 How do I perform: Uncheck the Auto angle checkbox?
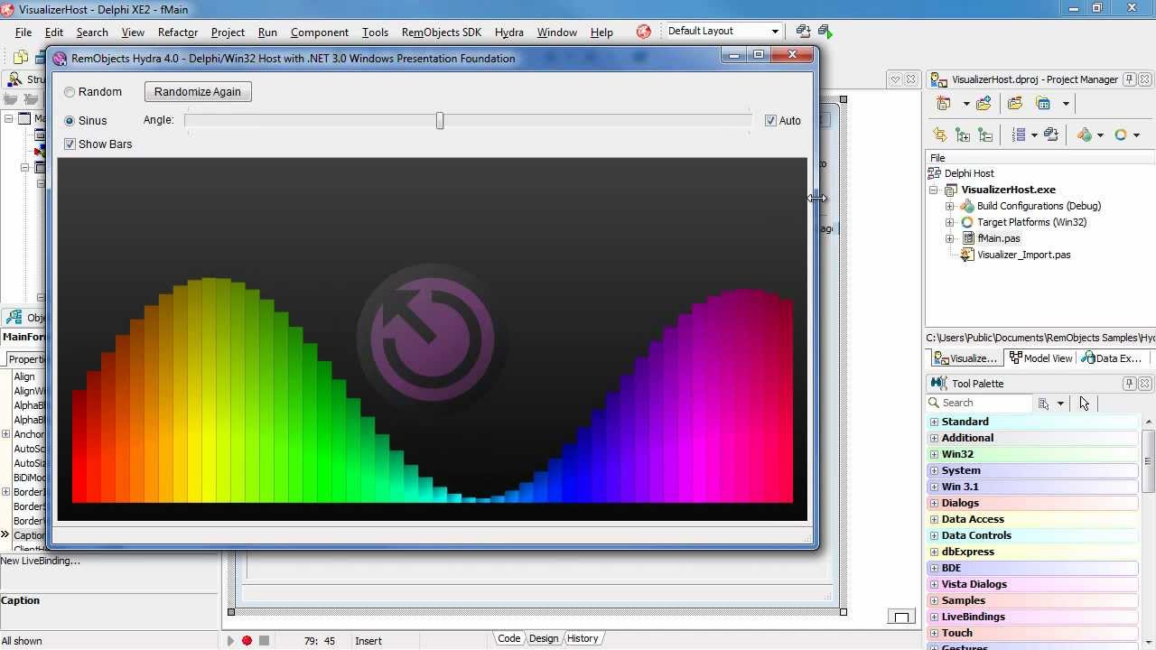[x=770, y=121]
